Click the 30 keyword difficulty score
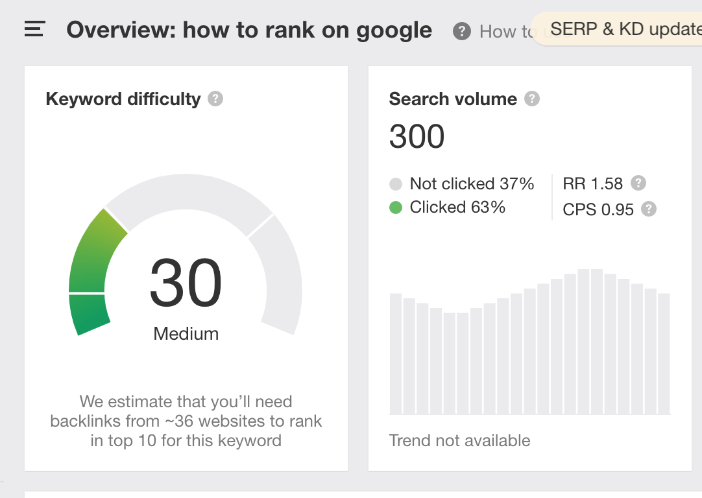Image resolution: width=702 pixels, height=498 pixels. (x=186, y=283)
